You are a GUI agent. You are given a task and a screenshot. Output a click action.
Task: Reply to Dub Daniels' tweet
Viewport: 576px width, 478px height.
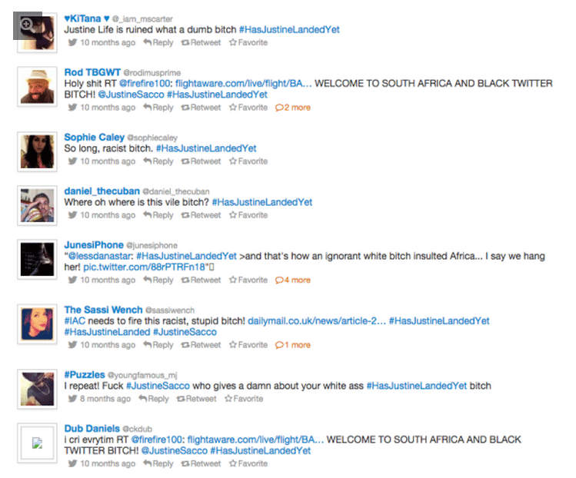158,463
